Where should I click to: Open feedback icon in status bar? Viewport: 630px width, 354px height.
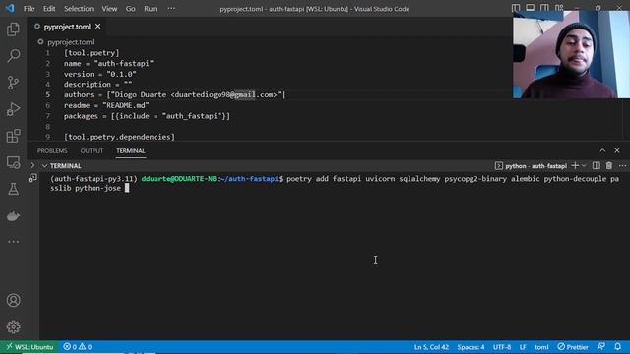[x=601, y=347]
